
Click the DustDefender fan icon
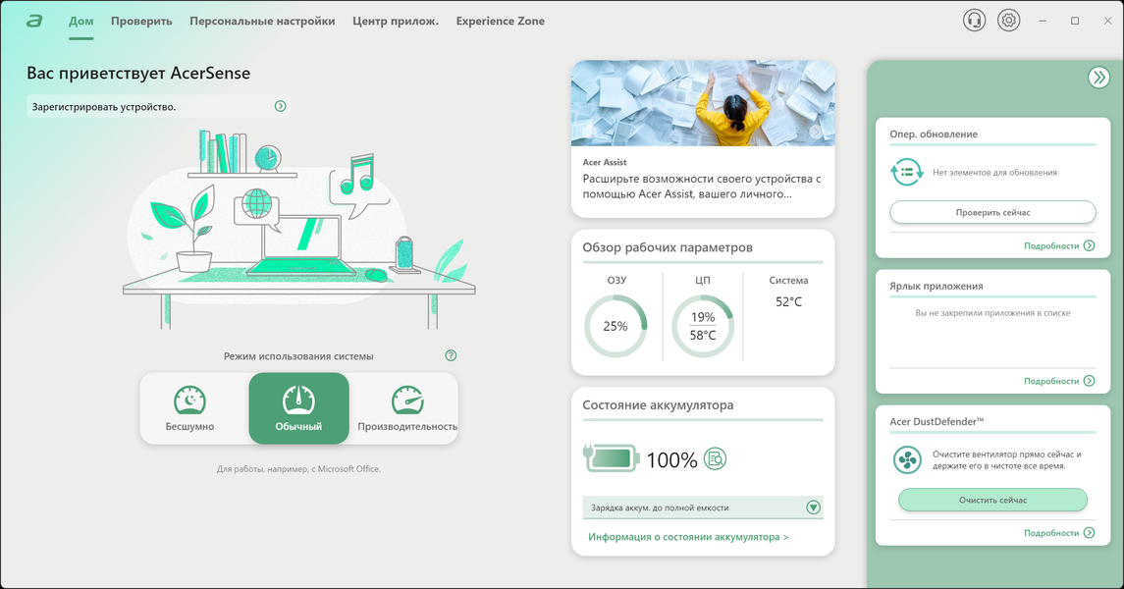point(907,460)
